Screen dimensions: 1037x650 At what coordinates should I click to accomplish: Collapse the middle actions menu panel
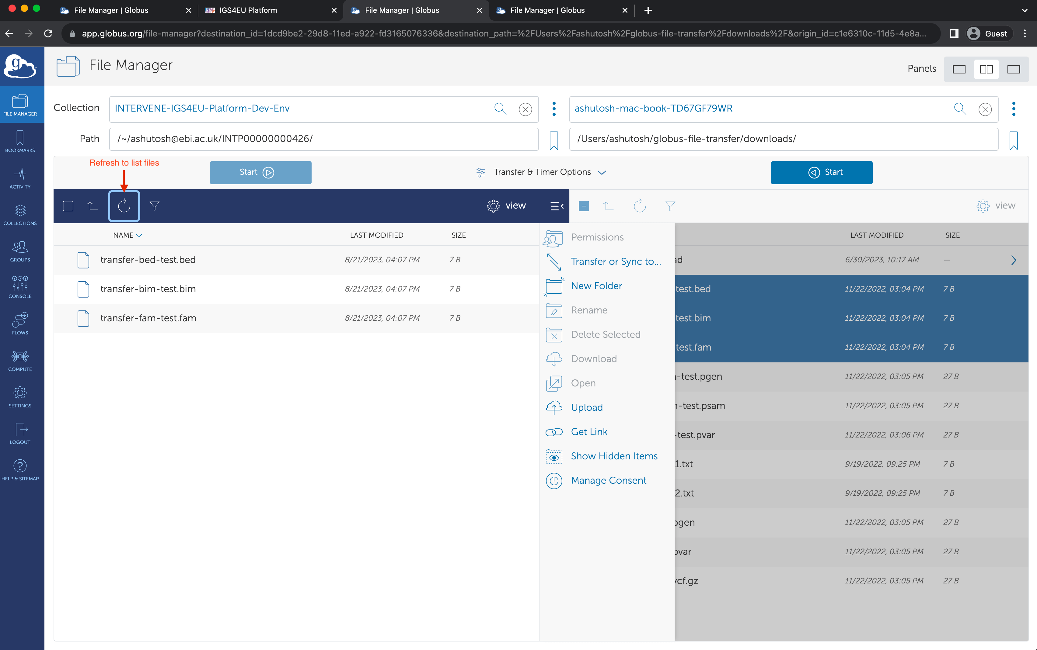(x=557, y=206)
